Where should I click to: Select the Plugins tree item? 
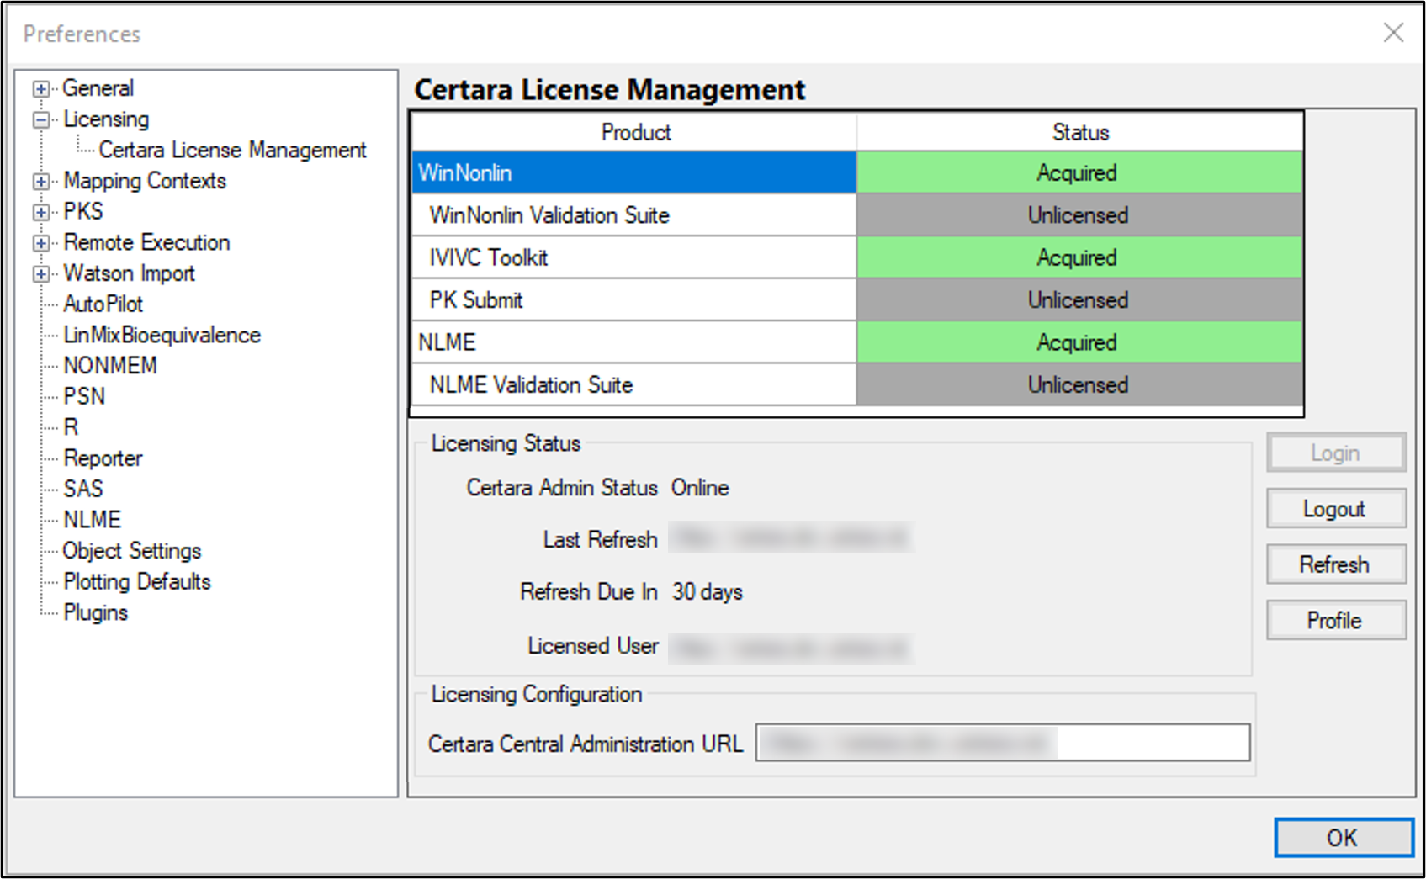coord(95,612)
